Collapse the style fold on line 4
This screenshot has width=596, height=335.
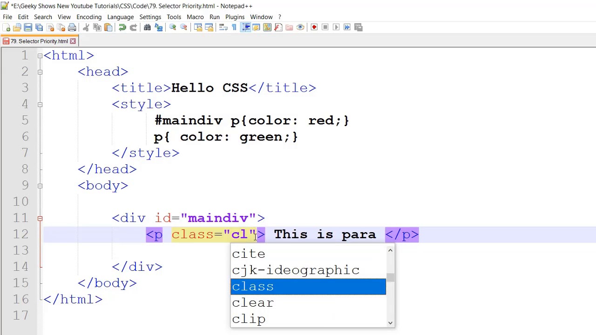[40, 105]
